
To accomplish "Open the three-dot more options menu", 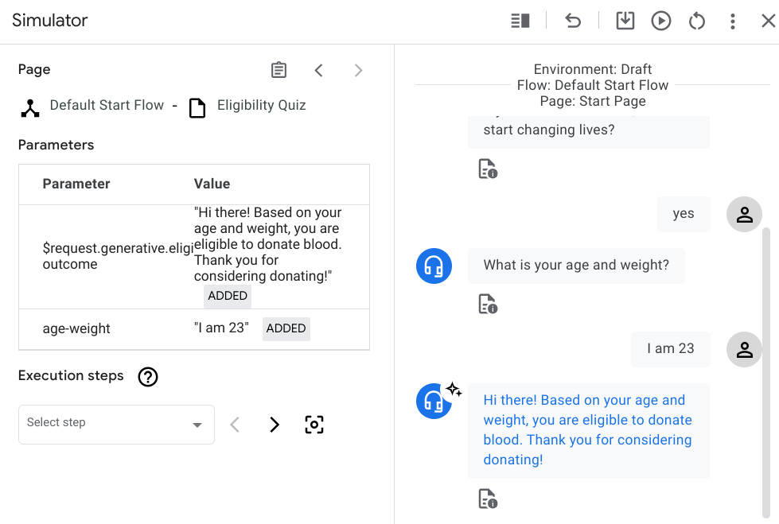I will pyautogui.click(x=733, y=21).
